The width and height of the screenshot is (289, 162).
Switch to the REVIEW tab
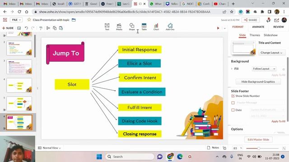pos(278,27)
